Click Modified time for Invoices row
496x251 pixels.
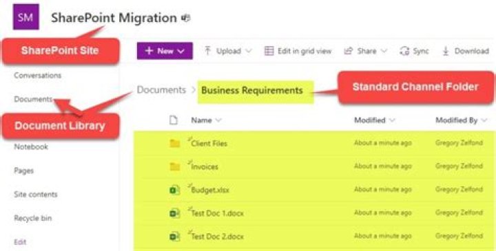(383, 166)
